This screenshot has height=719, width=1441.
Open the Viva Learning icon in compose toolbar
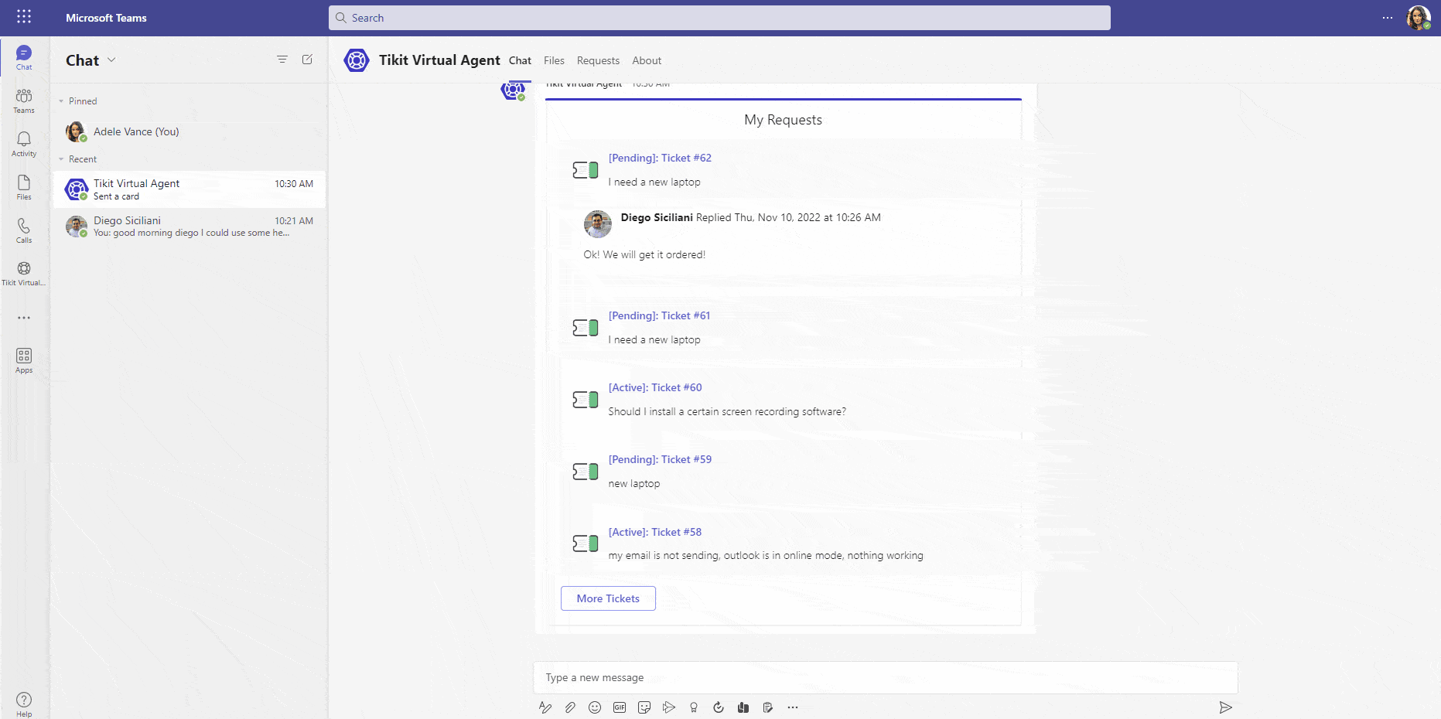pyautogui.click(x=743, y=707)
